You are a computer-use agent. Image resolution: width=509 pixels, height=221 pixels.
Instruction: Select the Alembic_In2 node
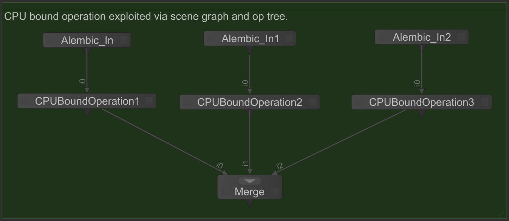click(x=421, y=37)
